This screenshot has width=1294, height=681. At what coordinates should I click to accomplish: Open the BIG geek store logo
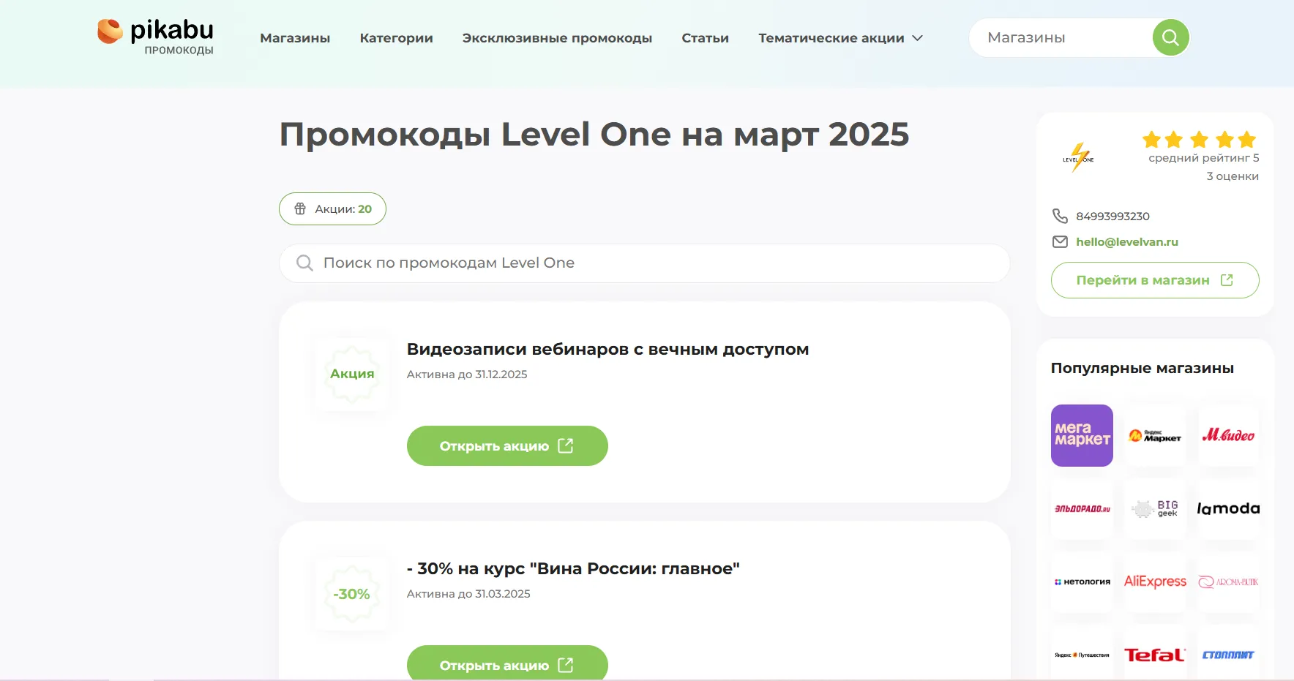point(1155,508)
